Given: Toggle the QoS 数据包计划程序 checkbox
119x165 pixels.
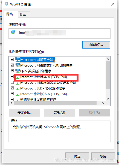Looking at the screenshot, I should (12, 71).
